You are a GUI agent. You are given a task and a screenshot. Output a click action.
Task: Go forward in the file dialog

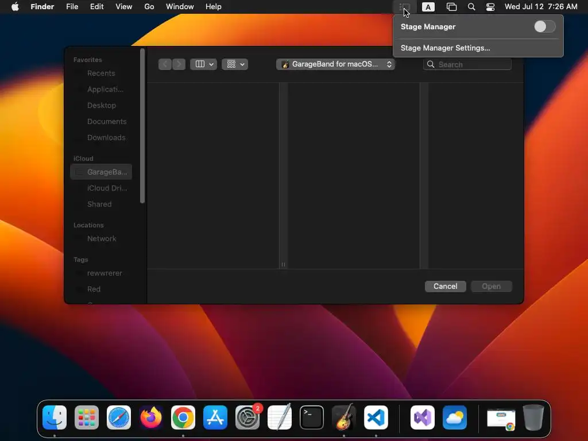[179, 64]
